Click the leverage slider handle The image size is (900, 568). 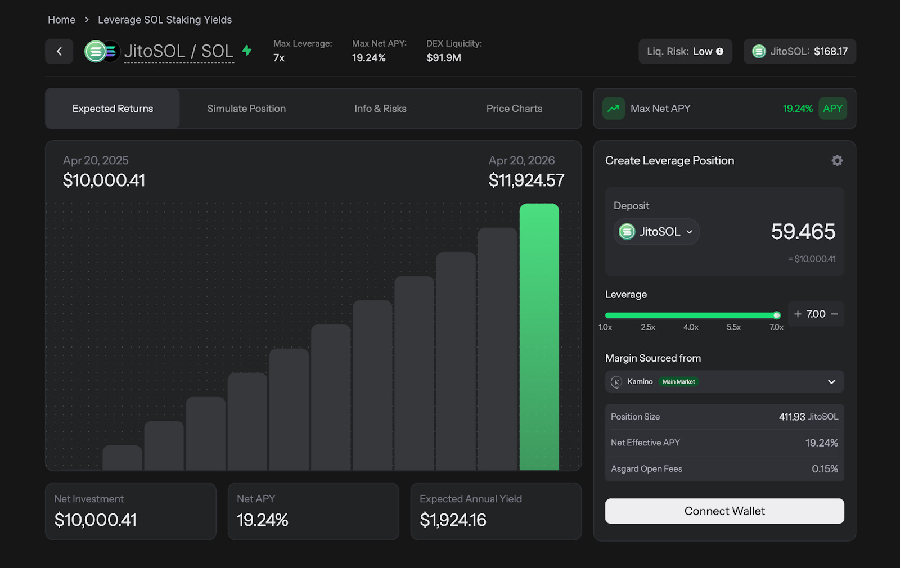click(777, 315)
